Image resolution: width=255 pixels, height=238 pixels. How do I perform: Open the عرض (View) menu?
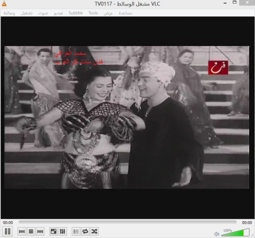tap(108, 13)
